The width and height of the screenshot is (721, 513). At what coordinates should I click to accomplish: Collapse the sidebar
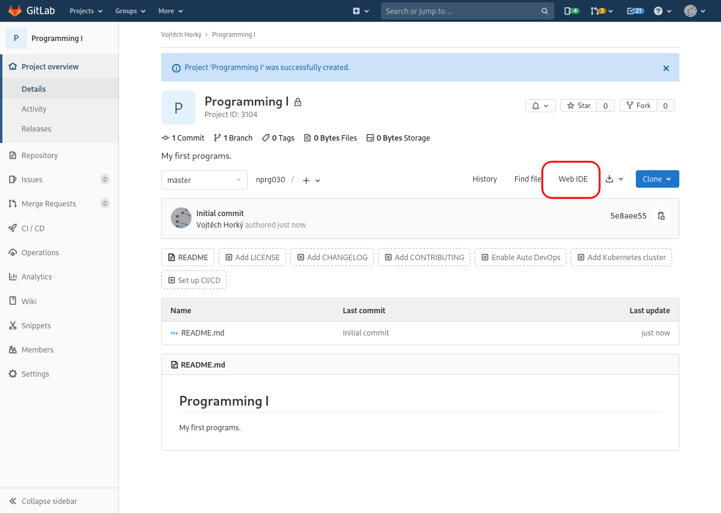(x=48, y=501)
